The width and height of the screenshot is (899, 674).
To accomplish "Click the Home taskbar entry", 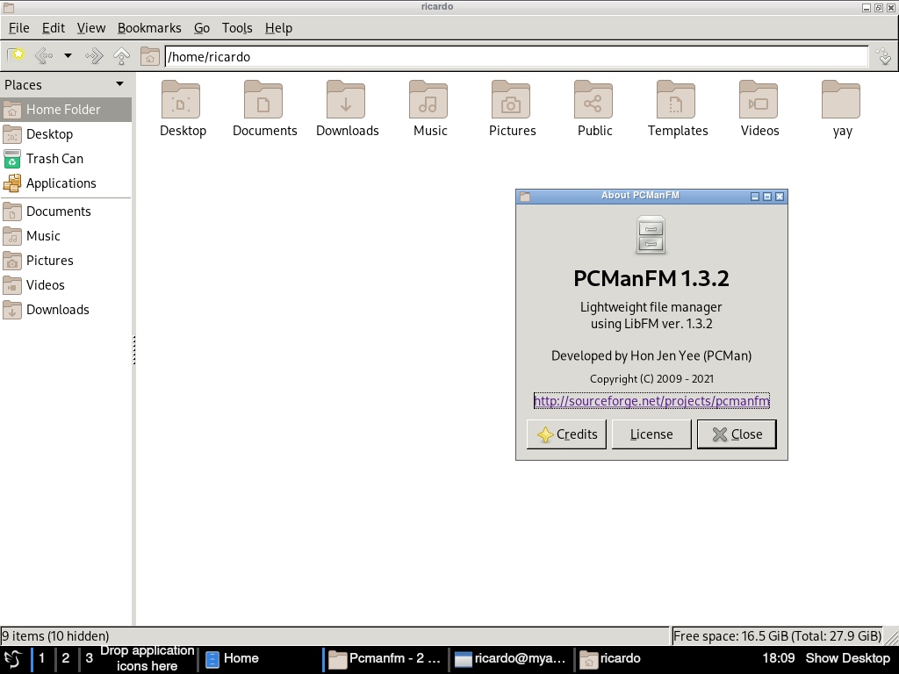I will point(261,658).
